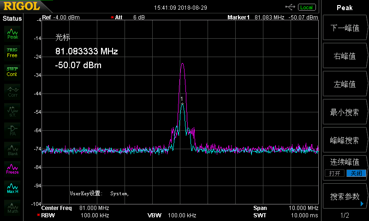Turn continuous peak off with 关闭
The width and height of the screenshot is (369, 221).
coord(356,173)
